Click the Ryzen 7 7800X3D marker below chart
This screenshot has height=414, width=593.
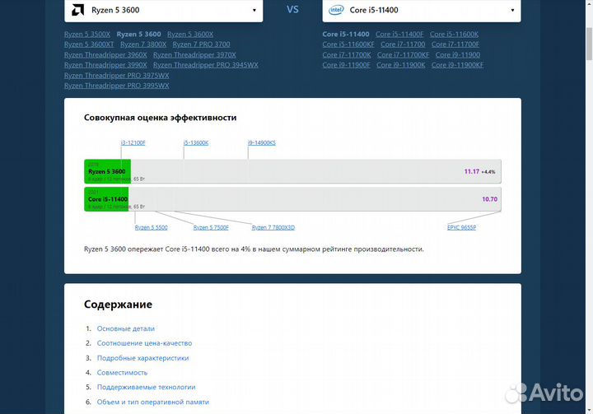point(273,228)
